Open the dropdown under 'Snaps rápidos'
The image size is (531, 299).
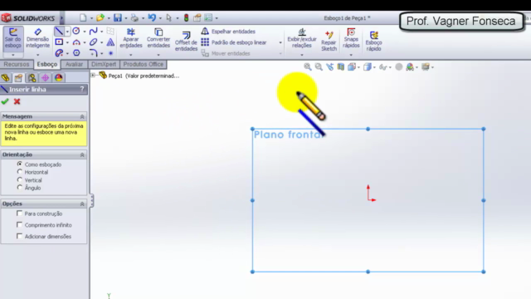coord(351,55)
